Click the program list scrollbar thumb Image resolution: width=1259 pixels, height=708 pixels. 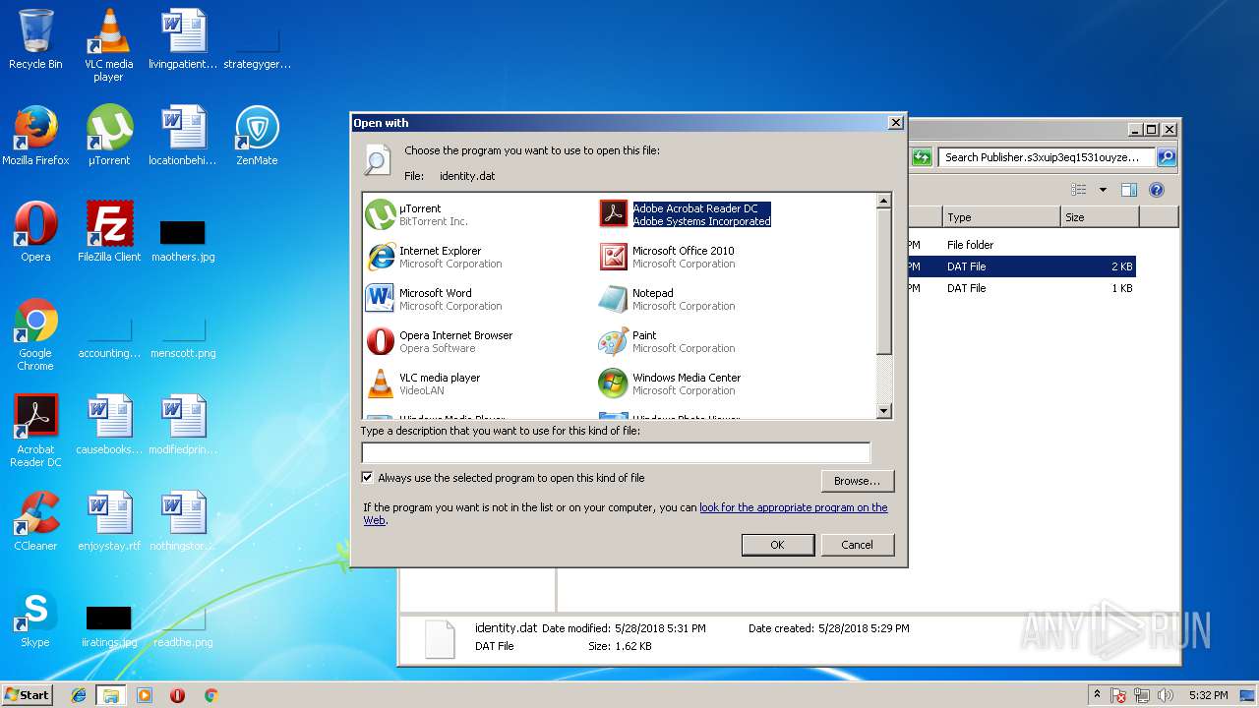pos(883,281)
